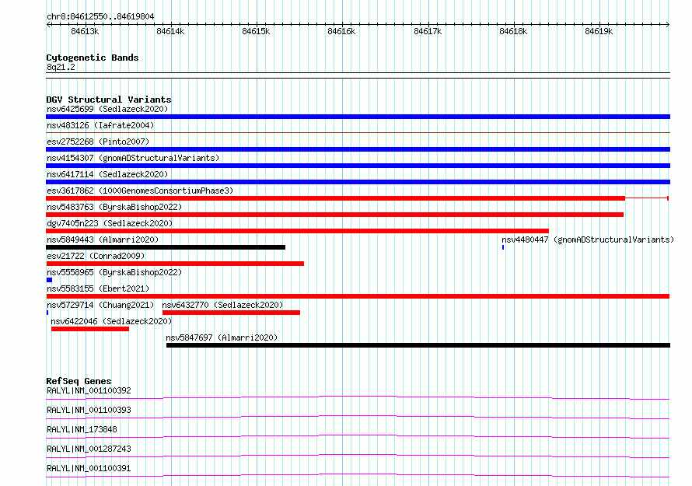Open nsv5847697 (Almarri2020) label
This screenshot has width=692, height=486.
click(222, 337)
